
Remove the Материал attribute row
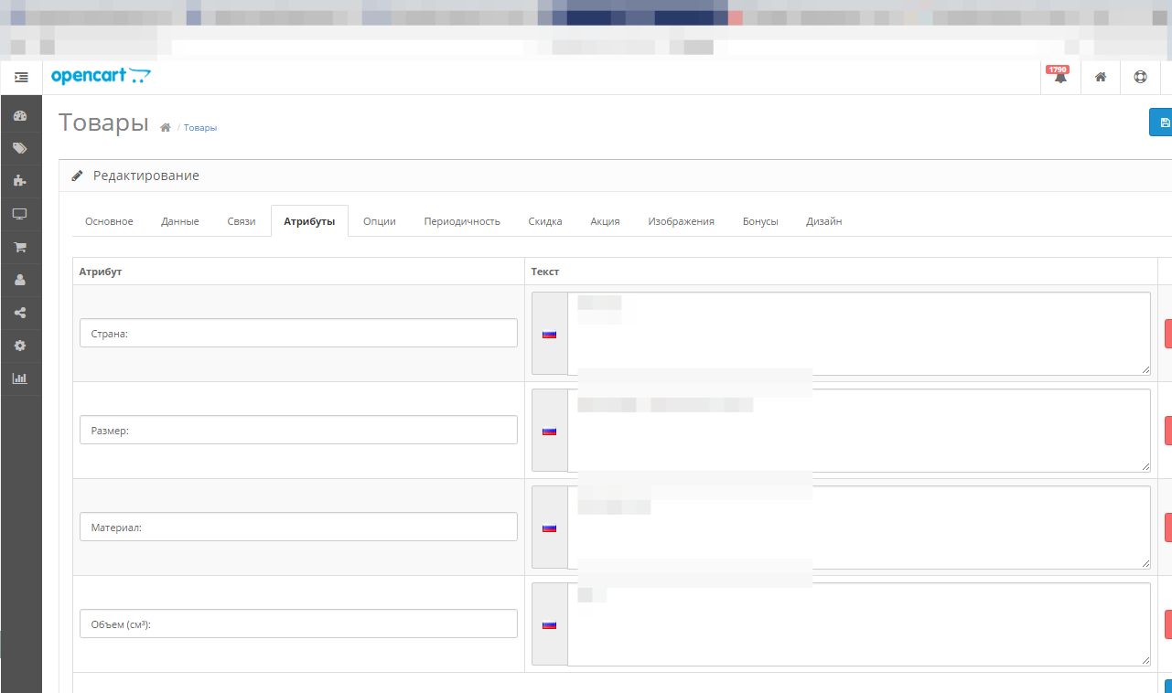click(1168, 528)
